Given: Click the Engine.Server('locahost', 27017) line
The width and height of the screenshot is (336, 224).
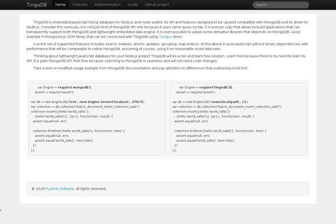Looking at the screenshot, I should point(88,102).
